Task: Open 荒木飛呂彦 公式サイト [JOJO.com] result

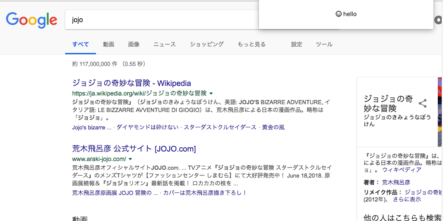Action: (x=134, y=148)
